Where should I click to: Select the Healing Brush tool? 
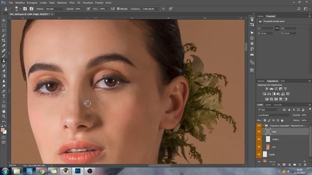(3, 51)
